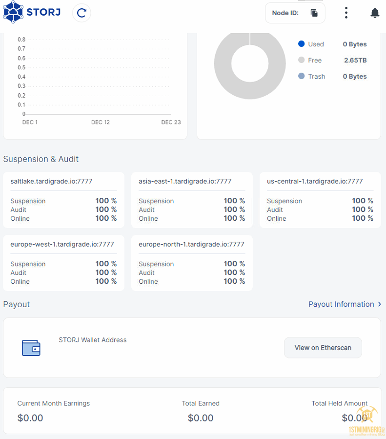Select the grey Free legend dot
Image resolution: width=386 pixels, height=439 pixels.
(x=301, y=60)
